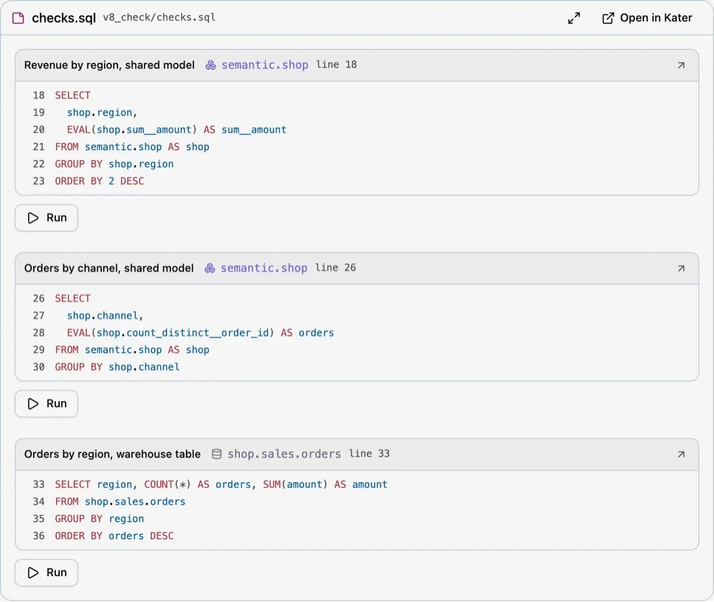Image resolution: width=714 pixels, height=602 pixels.
Task: Click 'GROUP BY region' code line
Action: coord(99,519)
